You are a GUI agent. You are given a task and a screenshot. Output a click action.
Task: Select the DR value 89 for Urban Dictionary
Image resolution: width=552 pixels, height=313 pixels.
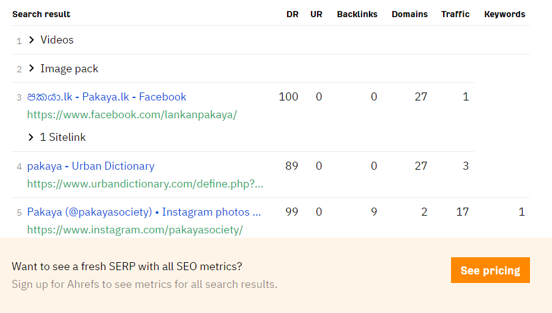pos(291,165)
